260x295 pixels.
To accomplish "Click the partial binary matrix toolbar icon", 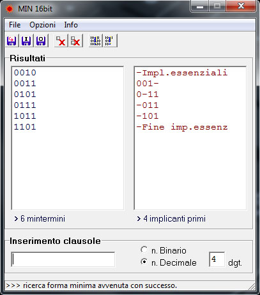I will [x=110, y=40].
